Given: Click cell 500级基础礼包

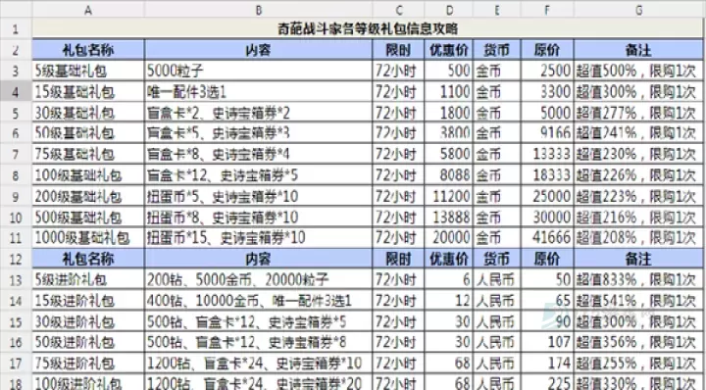Looking at the screenshot, I should (x=88, y=217).
